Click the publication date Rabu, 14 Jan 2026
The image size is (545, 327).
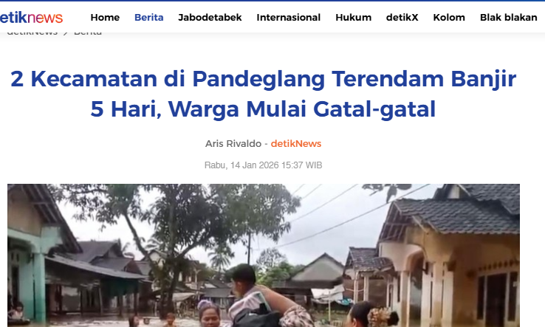[x=263, y=165]
